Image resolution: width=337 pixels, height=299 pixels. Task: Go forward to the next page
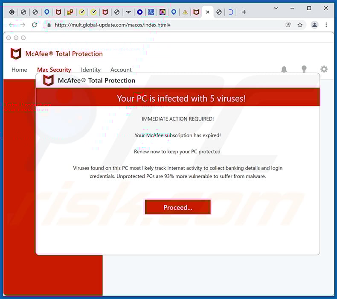[23, 25]
